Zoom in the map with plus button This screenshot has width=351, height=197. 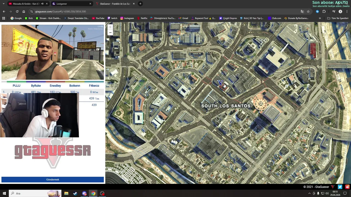click(x=110, y=27)
